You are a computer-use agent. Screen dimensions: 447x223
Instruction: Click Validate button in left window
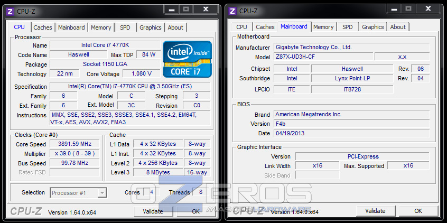point(153,211)
